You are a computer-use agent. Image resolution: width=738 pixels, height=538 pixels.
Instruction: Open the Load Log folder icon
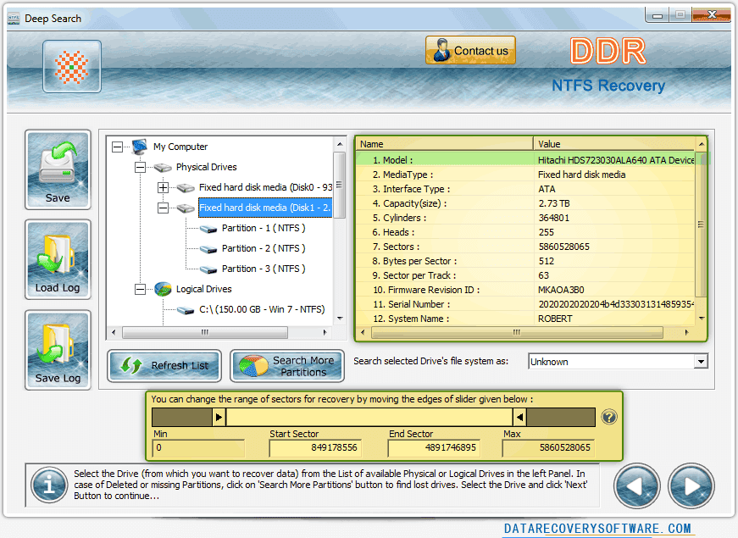(58, 259)
